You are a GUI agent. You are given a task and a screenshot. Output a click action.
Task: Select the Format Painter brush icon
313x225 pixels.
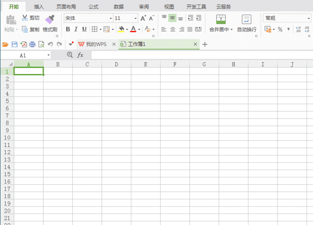pos(50,19)
